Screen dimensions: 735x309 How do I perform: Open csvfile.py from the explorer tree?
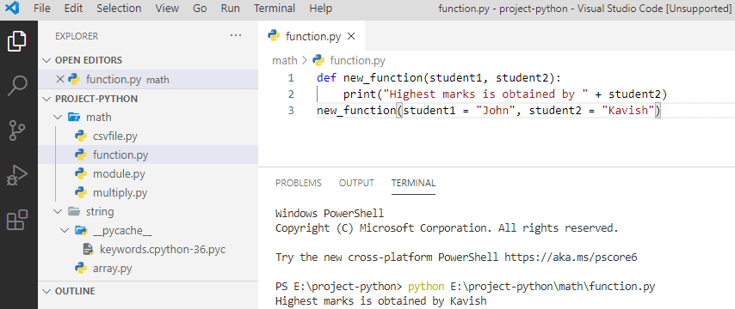coord(115,136)
